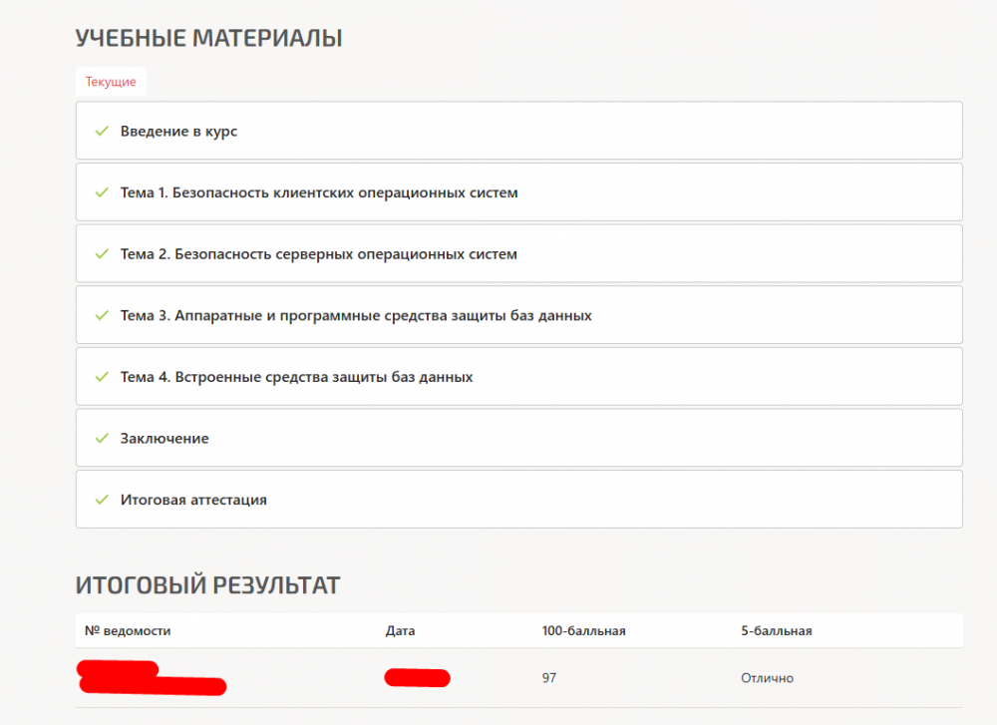This screenshot has width=997, height=725.
Task: Click the 5-балльная column header
Action: coord(777,630)
